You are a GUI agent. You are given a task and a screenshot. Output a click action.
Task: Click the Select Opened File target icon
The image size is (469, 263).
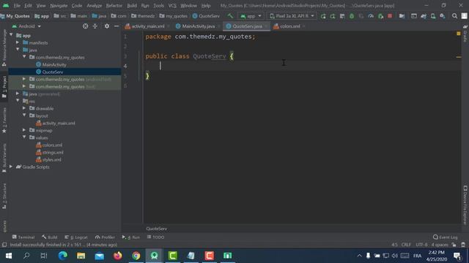coord(85,26)
